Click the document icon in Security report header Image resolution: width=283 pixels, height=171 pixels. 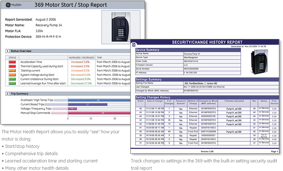(x=134, y=45)
